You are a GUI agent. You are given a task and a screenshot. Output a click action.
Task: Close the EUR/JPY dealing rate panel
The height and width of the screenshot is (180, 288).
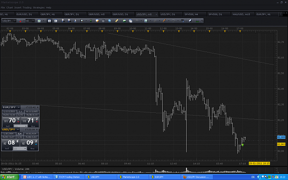click(x=38, y=107)
